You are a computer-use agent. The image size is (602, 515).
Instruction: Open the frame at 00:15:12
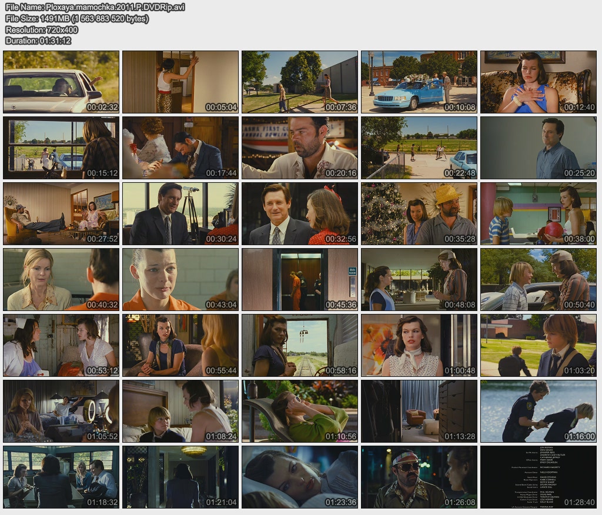click(x=61, y=148)
